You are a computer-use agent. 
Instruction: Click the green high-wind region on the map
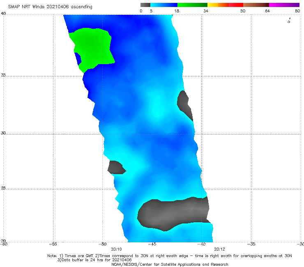click(92, 48)
